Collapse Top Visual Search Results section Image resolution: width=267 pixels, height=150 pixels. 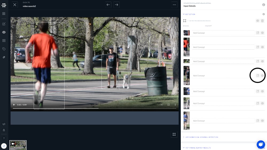point(184,148)
